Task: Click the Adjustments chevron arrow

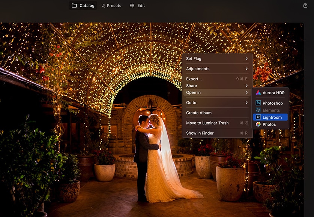Action: [246, 69]
